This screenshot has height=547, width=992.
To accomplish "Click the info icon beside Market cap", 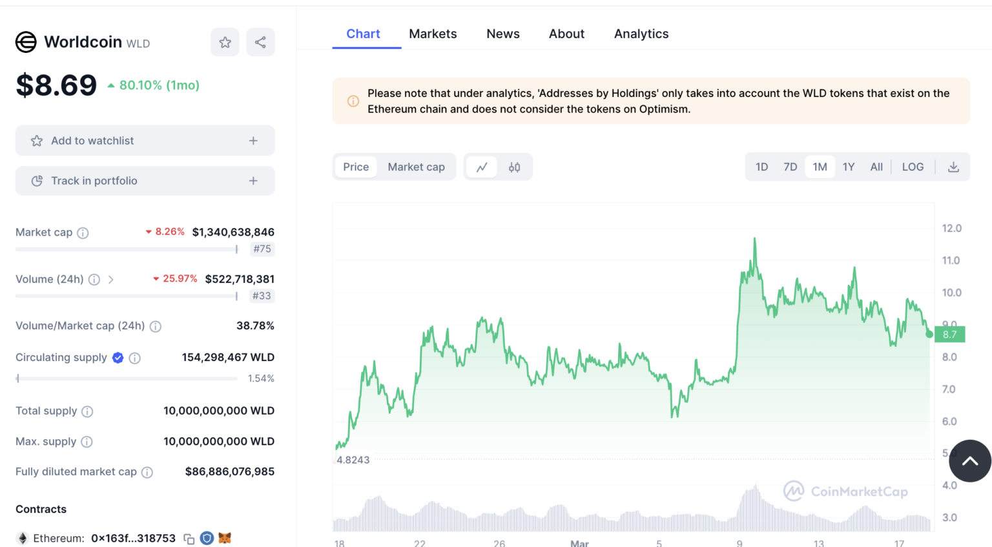I will [x=83, y=233].
